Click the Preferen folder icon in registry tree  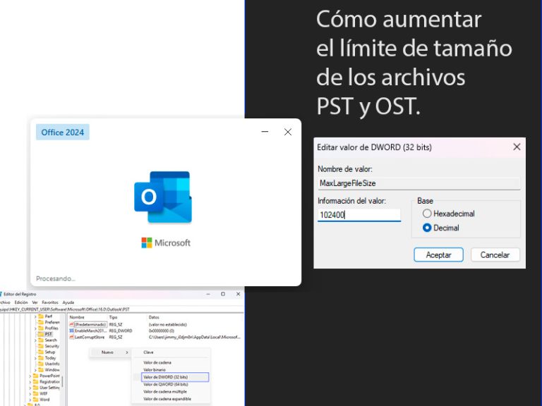tap(41, 322)
